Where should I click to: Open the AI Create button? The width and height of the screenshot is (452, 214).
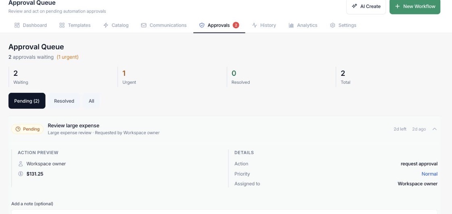tap(366, 6)
